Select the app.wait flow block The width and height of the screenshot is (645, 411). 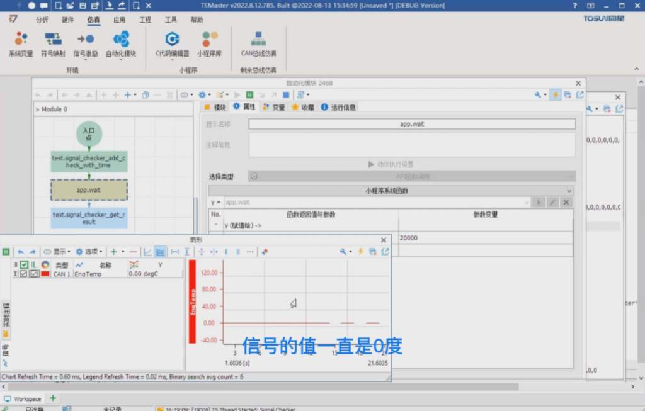tap(89, 190)
